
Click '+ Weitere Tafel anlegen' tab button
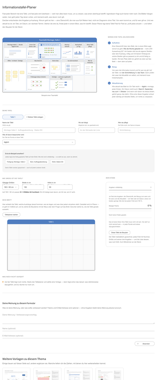[x=35, y=117]
